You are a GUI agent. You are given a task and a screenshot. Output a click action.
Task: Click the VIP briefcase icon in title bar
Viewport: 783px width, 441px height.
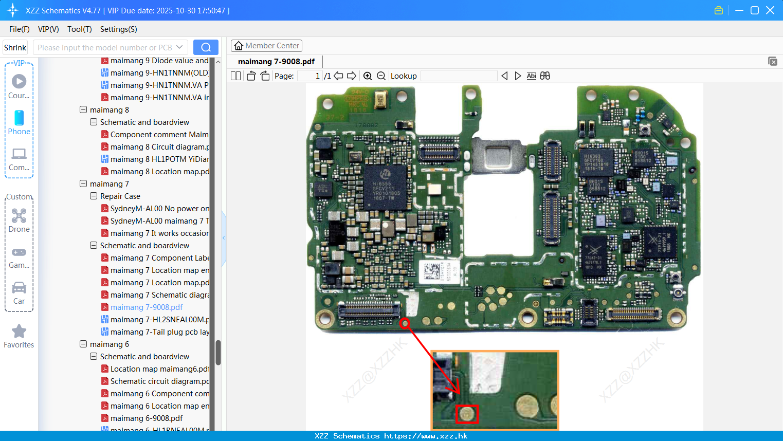(x=719, y=10)
